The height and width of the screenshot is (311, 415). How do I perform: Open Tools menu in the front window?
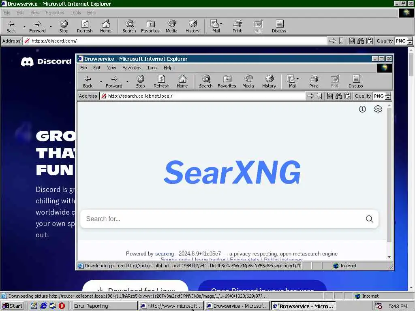tap(152, 68)
